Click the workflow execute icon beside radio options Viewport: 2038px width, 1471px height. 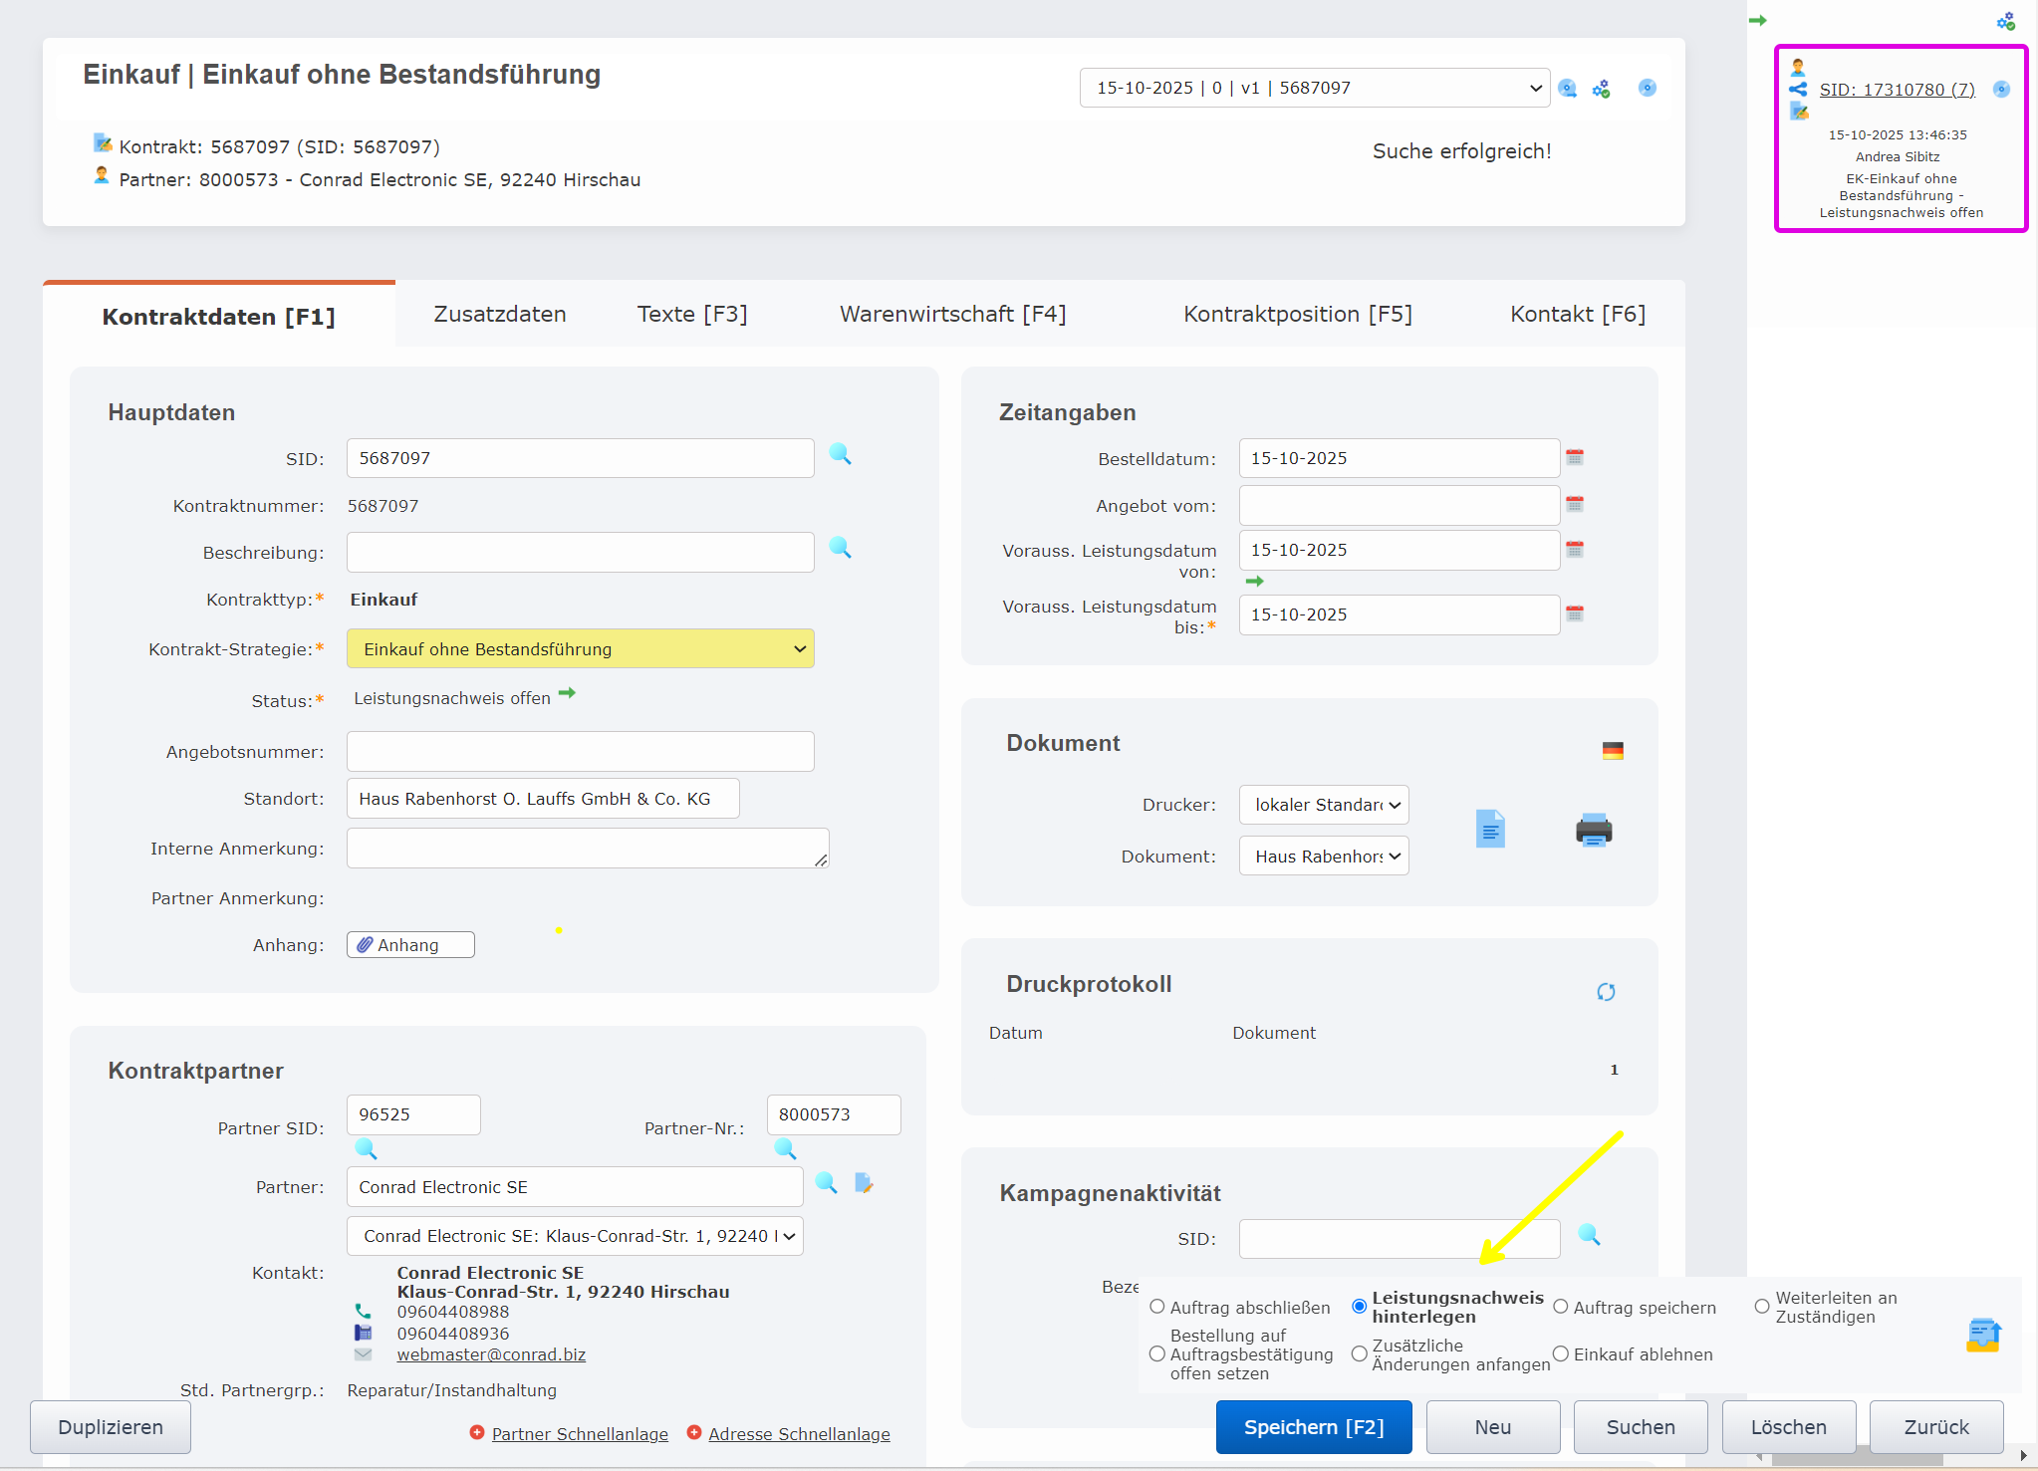tap(1983, 1335)
